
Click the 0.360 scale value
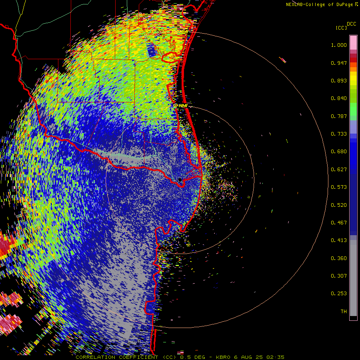[339, 258]
